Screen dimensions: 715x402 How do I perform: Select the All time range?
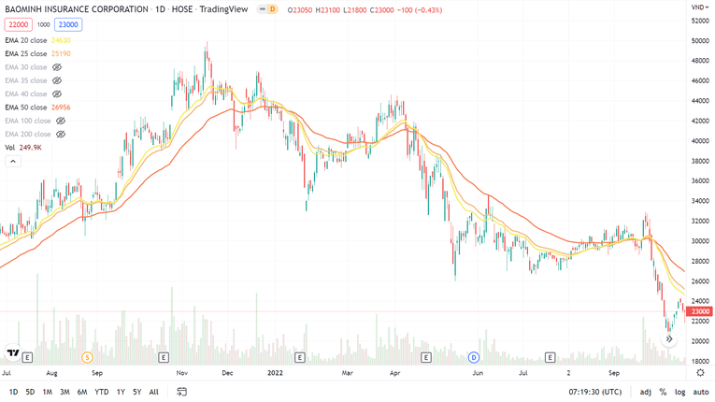[x=154, y=392]
